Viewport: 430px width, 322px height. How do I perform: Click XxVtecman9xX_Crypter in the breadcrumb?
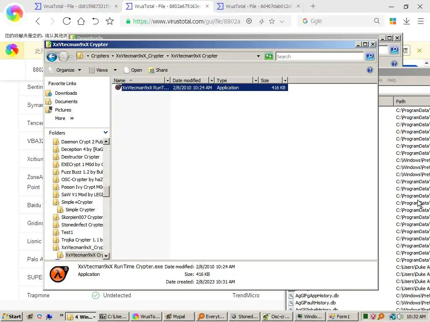(x=139, y=56)
